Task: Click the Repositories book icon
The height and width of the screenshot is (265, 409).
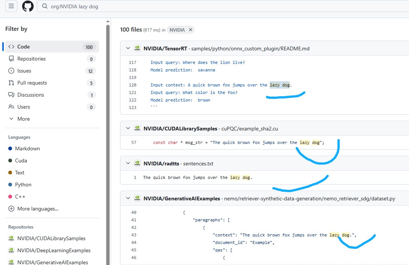Action: coord(11,59)
